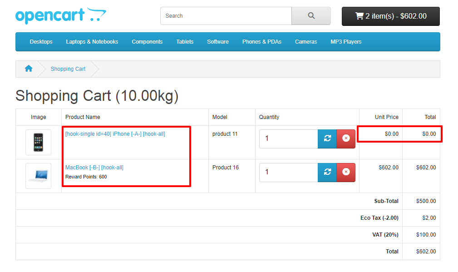View the iPhone product thumbnail
This screenshot has width=458, height=272.
pyautogui.click(x=38, y=142)
